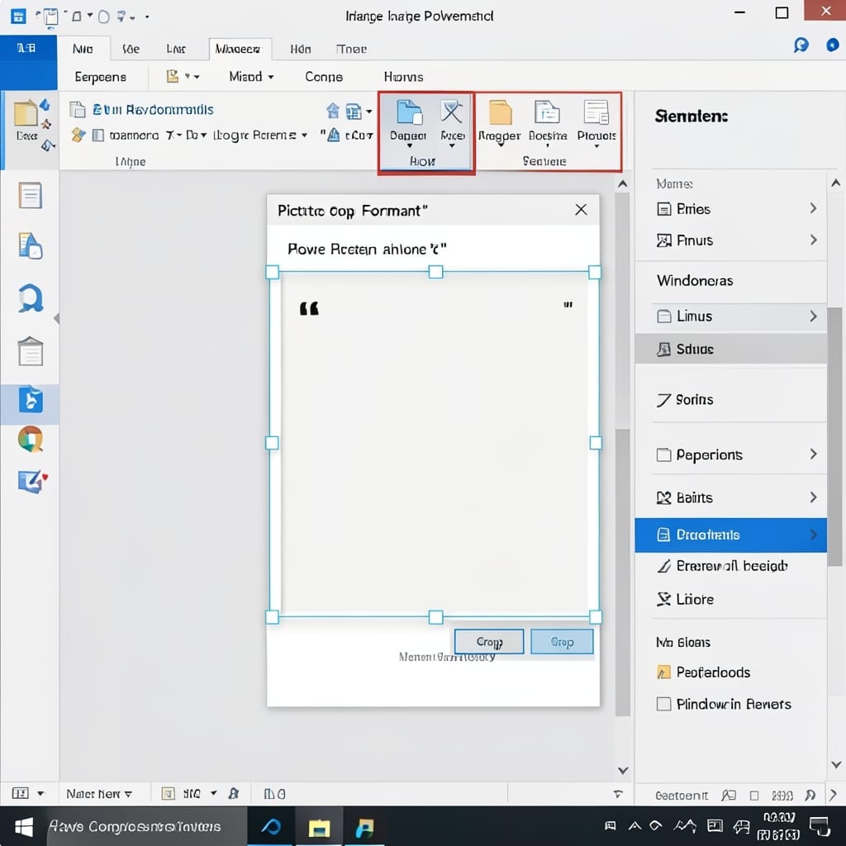Click the Horns toolbar item
This screenshot has height=846, width=846.
(x=403, y=77)
